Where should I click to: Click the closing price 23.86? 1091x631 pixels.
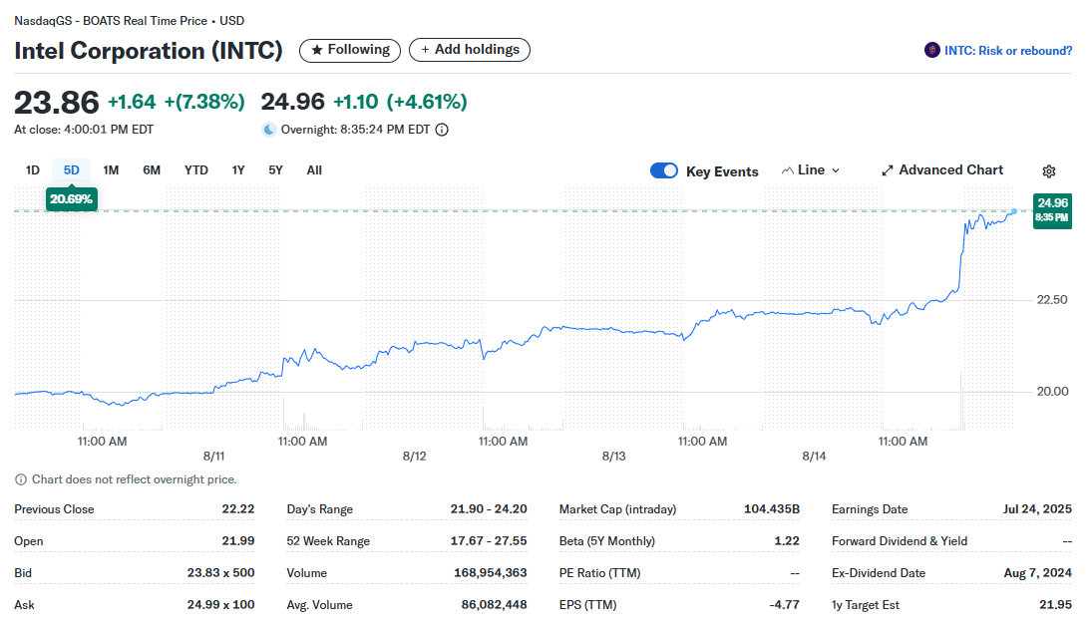tap(57, 103)
